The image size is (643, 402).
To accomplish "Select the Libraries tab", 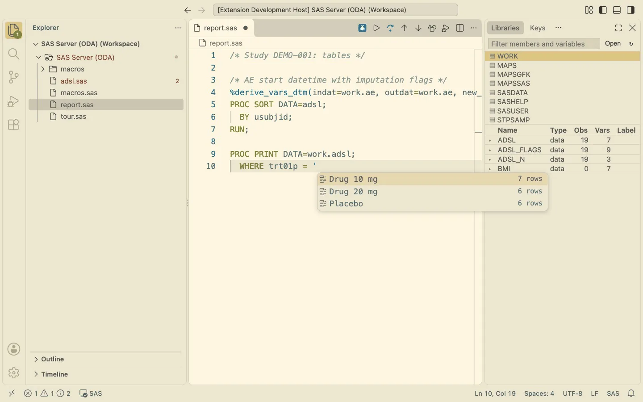I will 505,28.
